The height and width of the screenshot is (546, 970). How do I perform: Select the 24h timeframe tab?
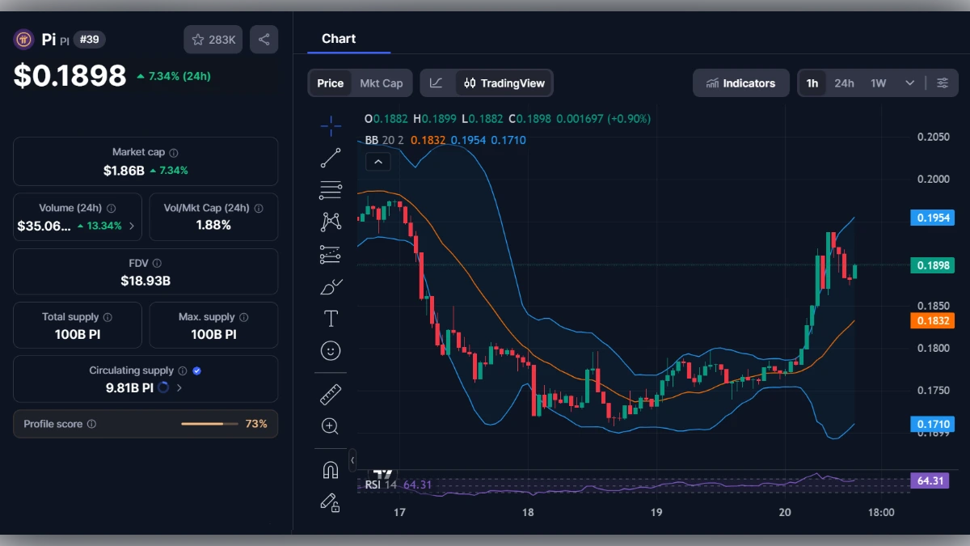click(x=844, y=83)
